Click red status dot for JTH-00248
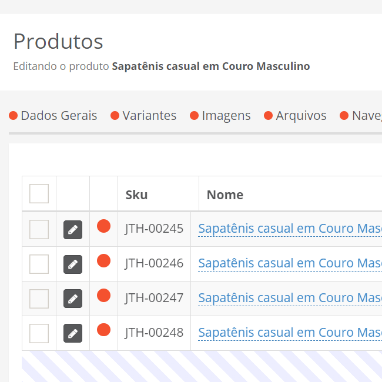 coord(103,330)
